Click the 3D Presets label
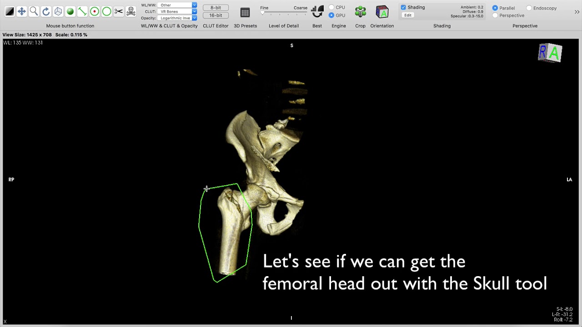Screen dimensions: 582x327 245,26
